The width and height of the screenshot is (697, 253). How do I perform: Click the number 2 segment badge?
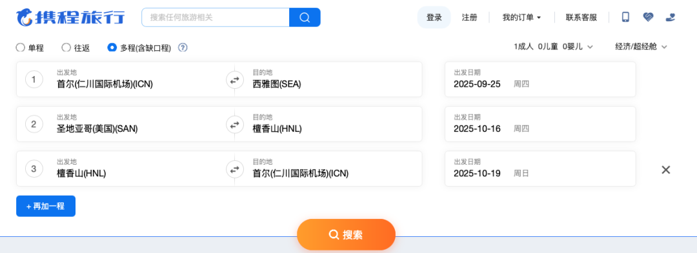(34, 124)
